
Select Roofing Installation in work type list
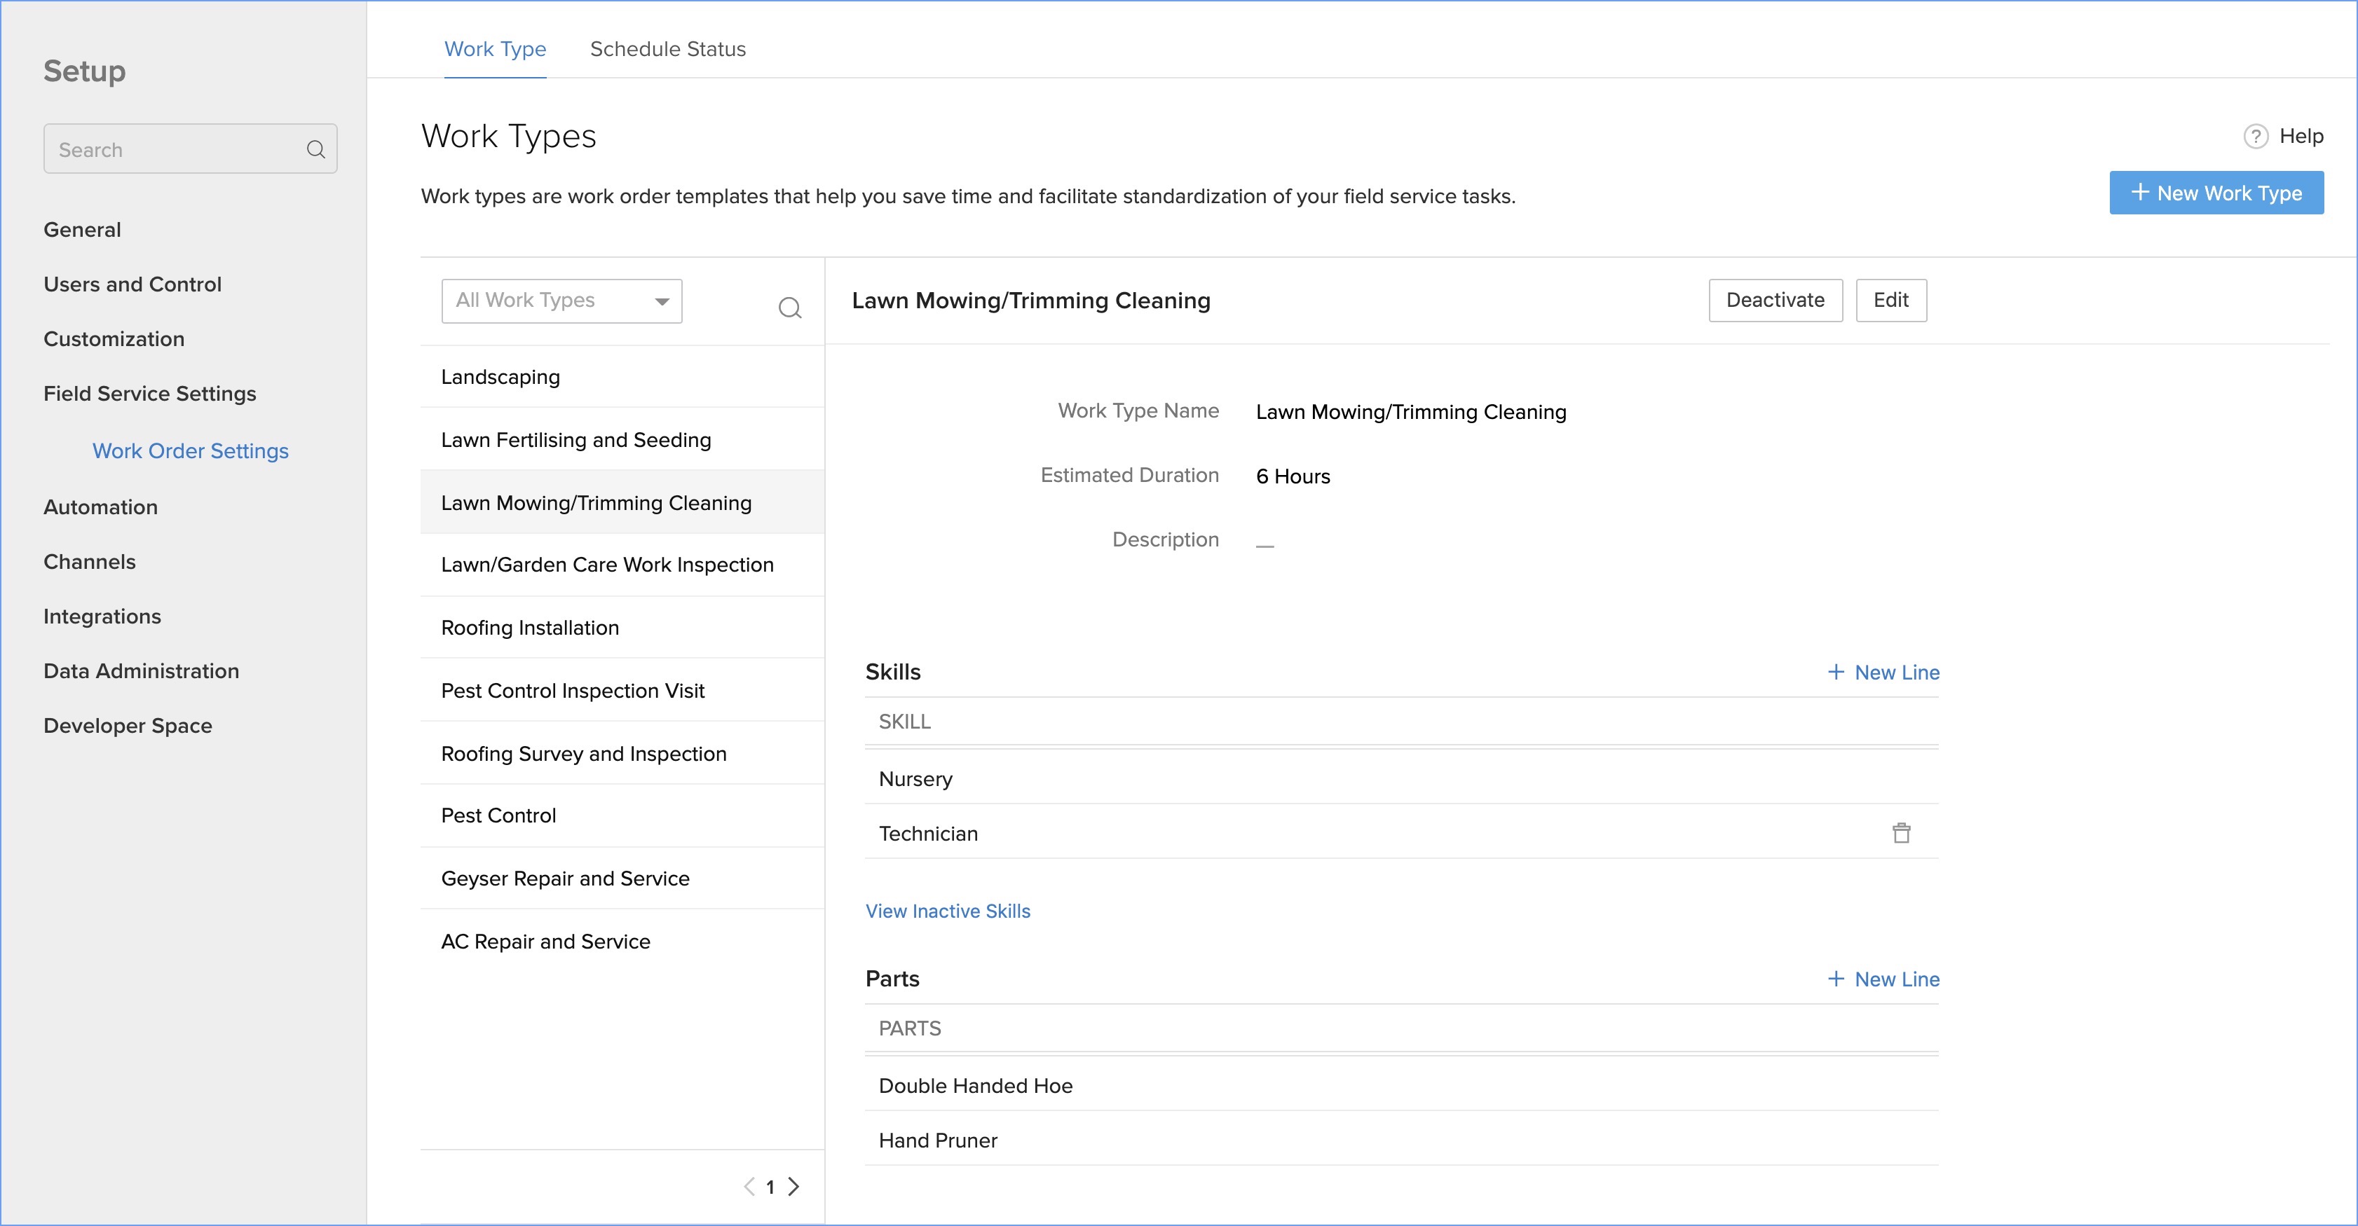click(530, 628)
